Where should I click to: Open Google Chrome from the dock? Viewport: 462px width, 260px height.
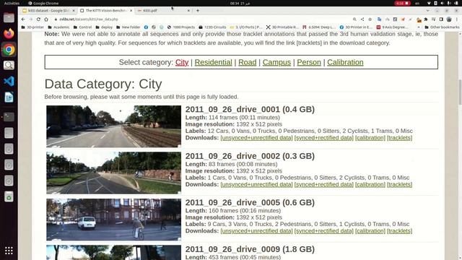coord(9,50)
